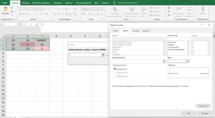Open the Цвет font color dropdown
Screen dimensions: 215x118
point(188,61)
